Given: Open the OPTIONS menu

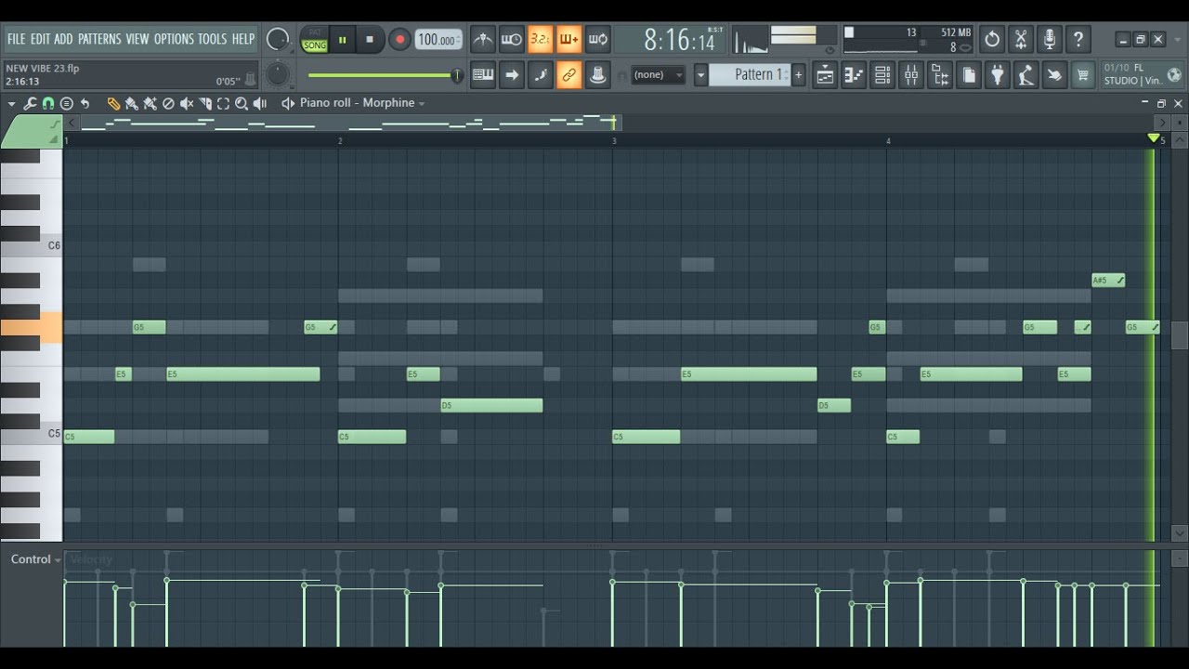Looking at the screenshot, I should coord(174,39).
